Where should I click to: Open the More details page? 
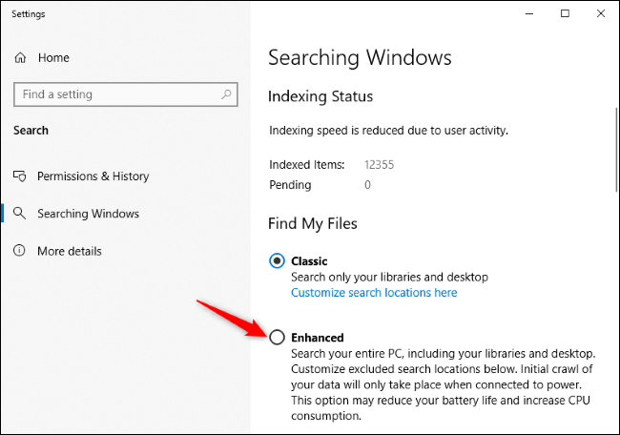point(69,251)
